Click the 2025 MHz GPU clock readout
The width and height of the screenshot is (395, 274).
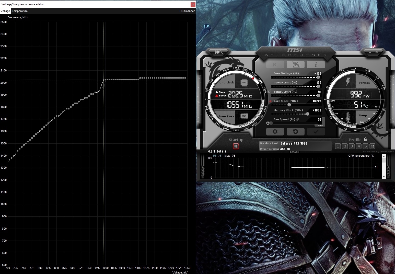click(240, 94)
